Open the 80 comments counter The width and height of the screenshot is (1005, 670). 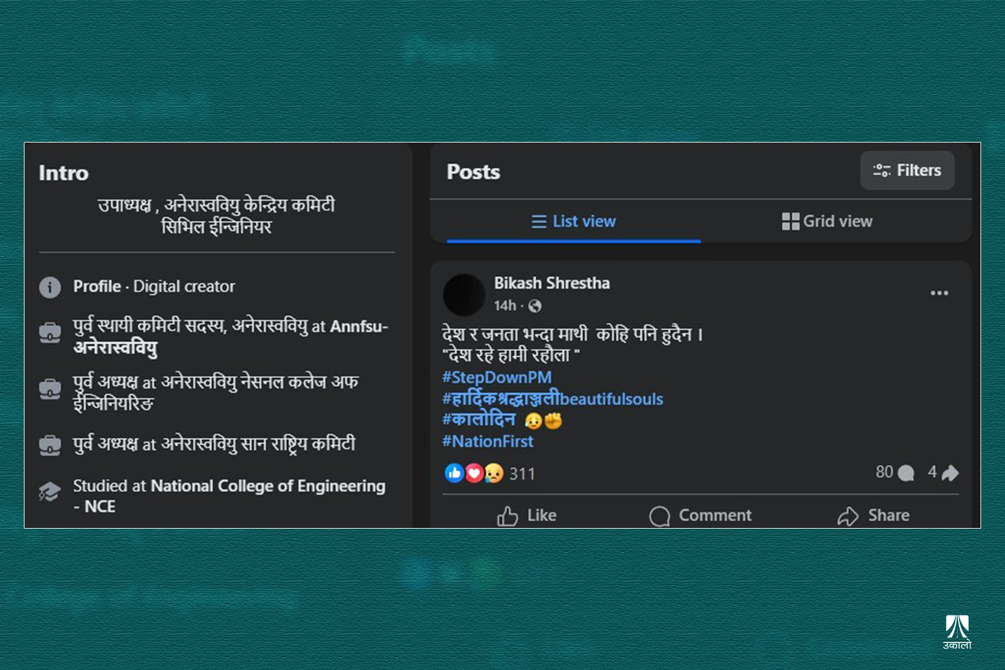(894, 472)
